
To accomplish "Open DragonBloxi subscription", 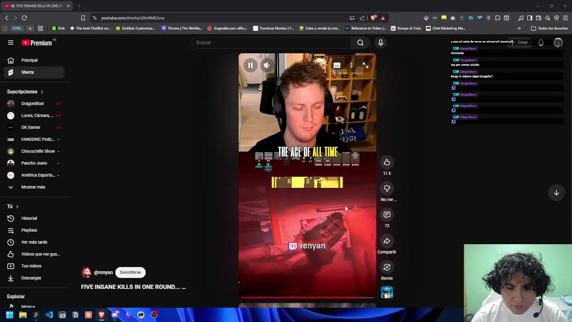I will click(34, 104).
